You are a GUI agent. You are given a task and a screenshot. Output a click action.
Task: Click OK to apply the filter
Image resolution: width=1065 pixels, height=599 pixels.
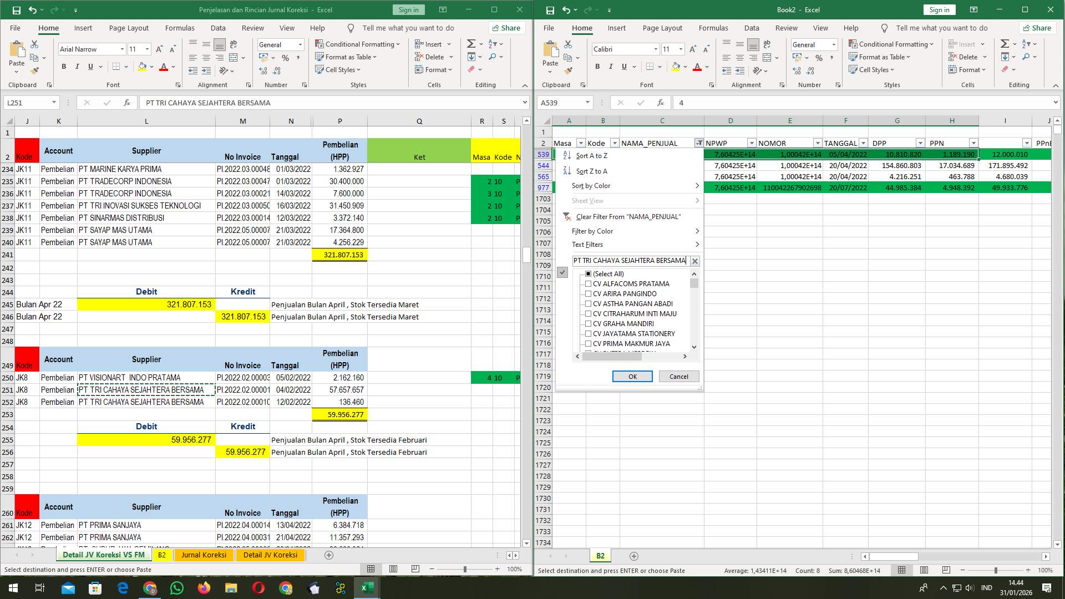coord(632,376)
